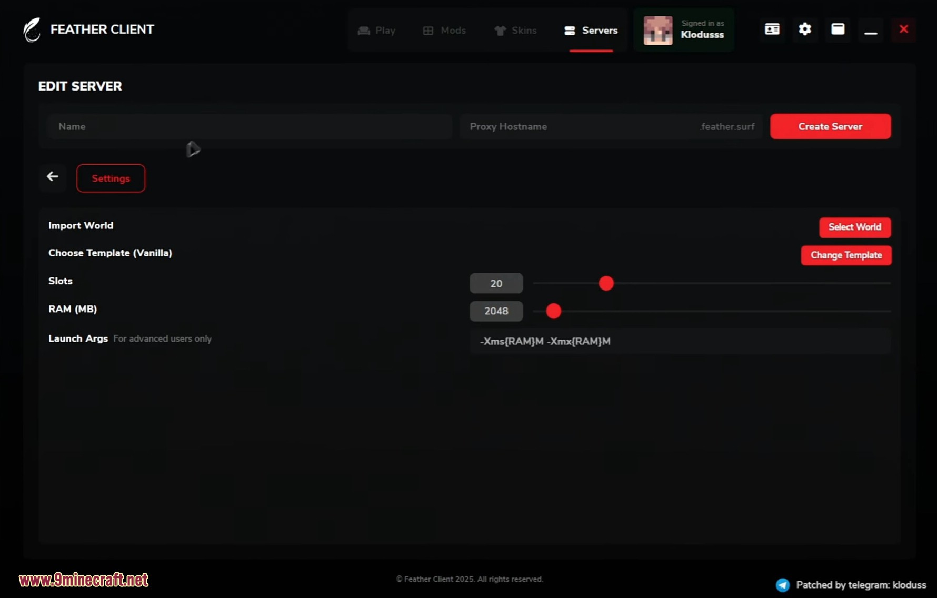
Task: Click the RAM (MB) slider handle
Action: click(x=553, y=311)
